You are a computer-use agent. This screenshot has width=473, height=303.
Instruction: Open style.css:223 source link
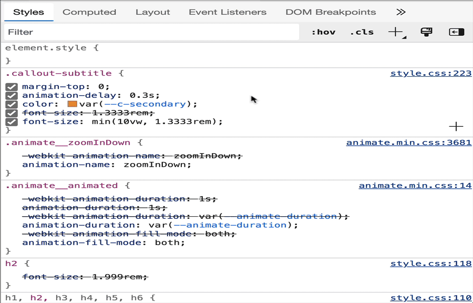(430, 73)
